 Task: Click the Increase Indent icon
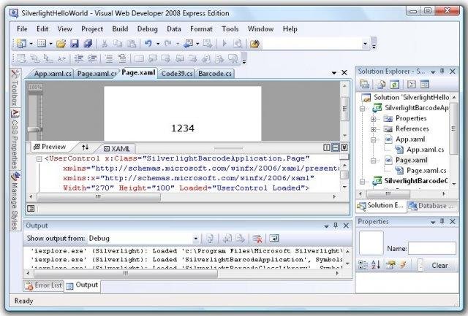click(x=92, y=58)
